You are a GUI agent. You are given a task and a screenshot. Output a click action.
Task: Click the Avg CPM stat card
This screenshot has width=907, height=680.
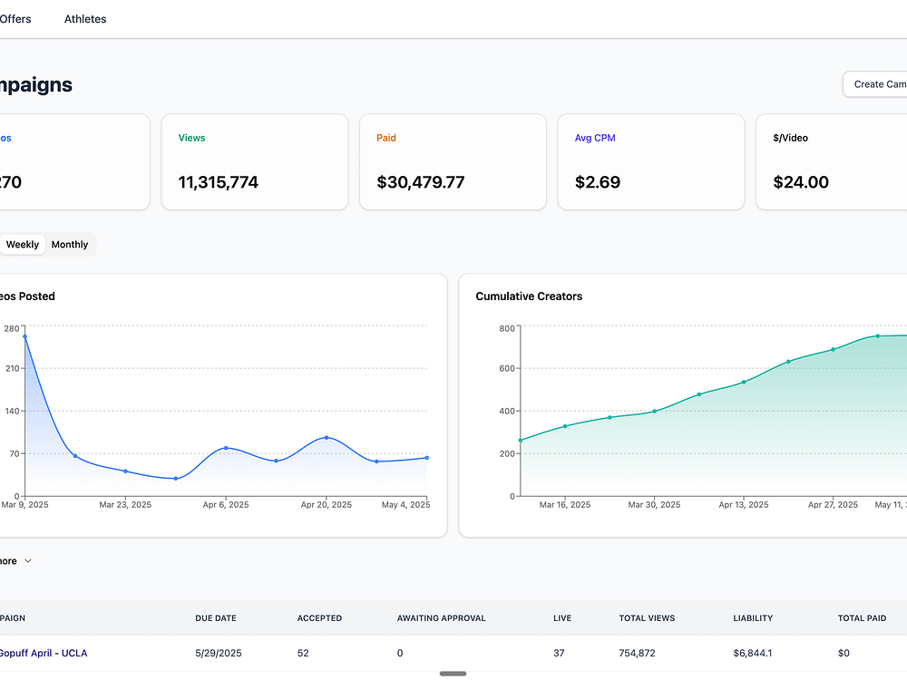pos(650,161)
